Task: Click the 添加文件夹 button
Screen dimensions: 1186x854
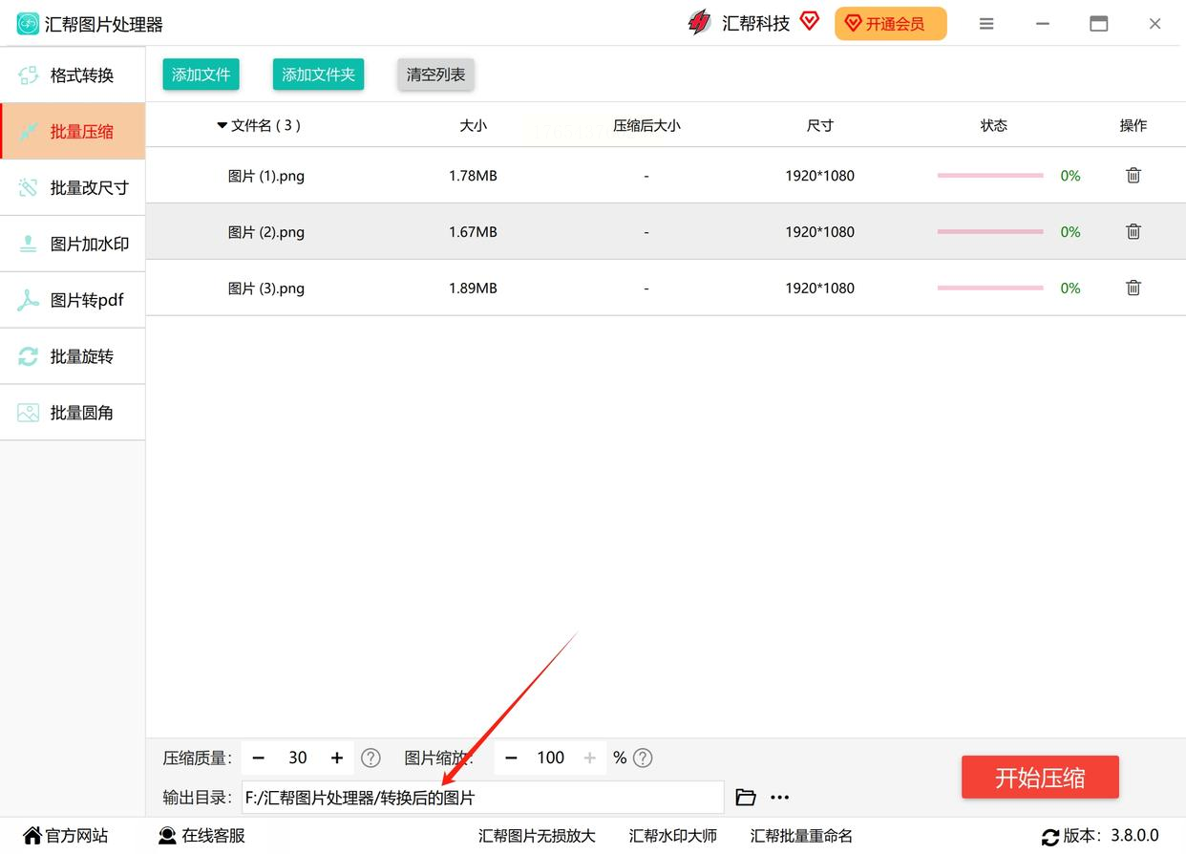Action: pos(318,75)
